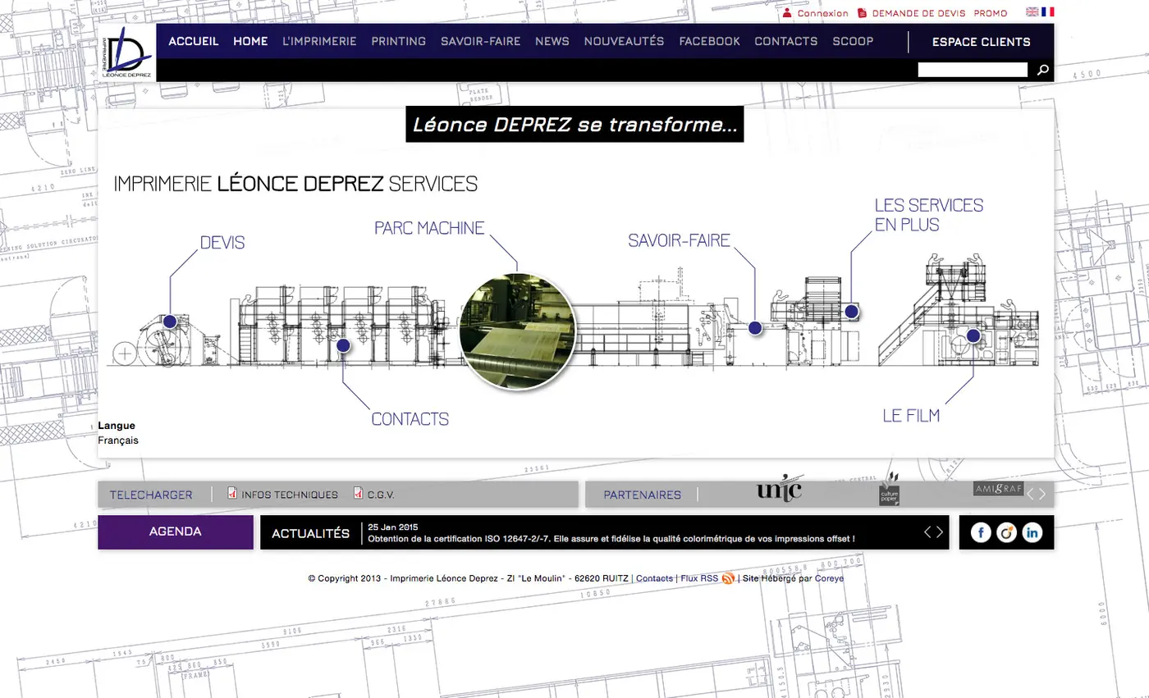Open the NOUVEAUTÉS menu item
The image size is (1149, 698).
click(624, 41)
